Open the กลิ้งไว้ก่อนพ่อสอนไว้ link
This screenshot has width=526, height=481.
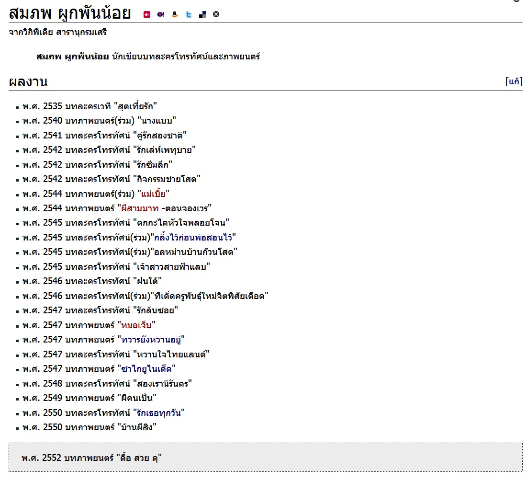pos(193,238)
